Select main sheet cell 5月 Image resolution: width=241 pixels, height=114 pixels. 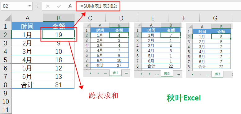[x=27, y=68]
